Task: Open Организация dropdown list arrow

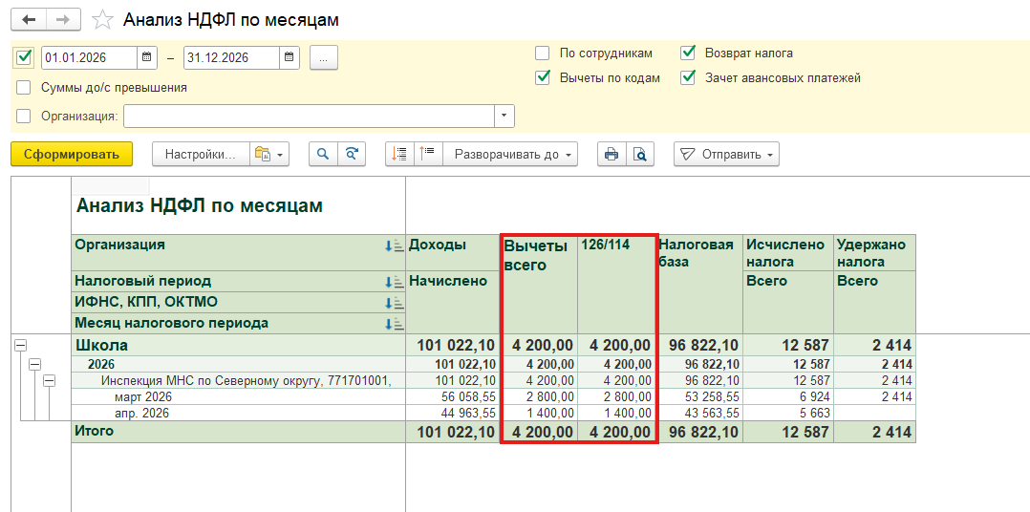Action: pos(504,117)
